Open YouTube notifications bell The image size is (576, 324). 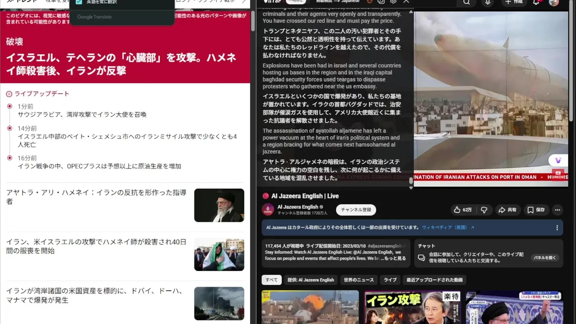(x=536, y=2)
